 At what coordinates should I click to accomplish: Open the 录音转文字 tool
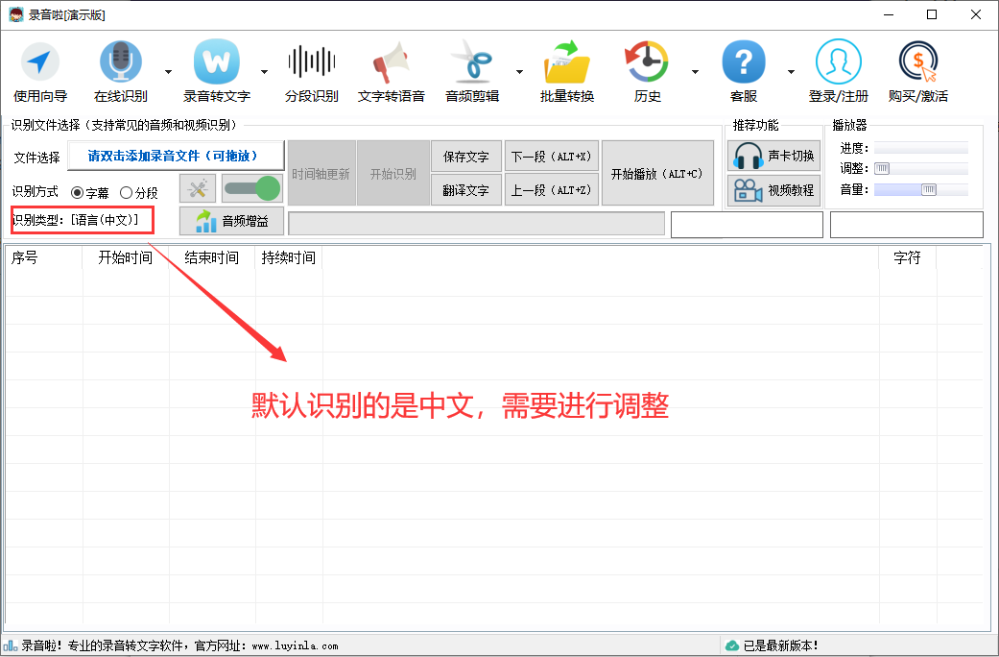pyautogui.click(x=217, y=71)
